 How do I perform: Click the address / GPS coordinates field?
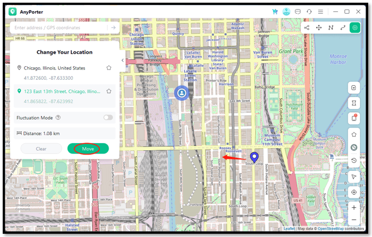(59, 28)
